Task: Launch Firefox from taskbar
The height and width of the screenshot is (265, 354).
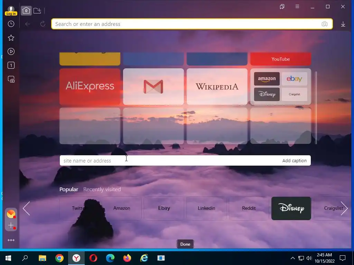Action: click(x=127, y=258)
